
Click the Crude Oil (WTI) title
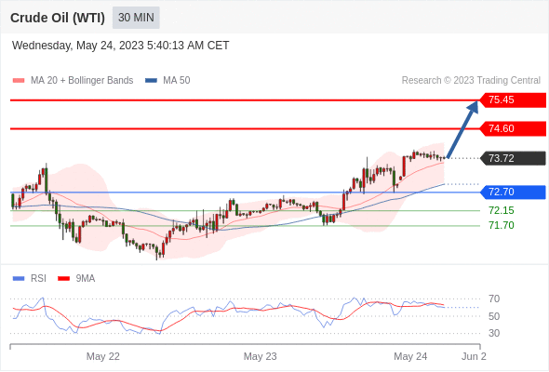point(58,18)
